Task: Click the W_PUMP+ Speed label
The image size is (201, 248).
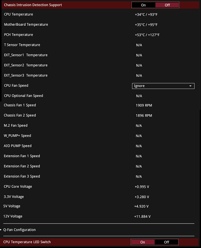Action: coord(17,136)
